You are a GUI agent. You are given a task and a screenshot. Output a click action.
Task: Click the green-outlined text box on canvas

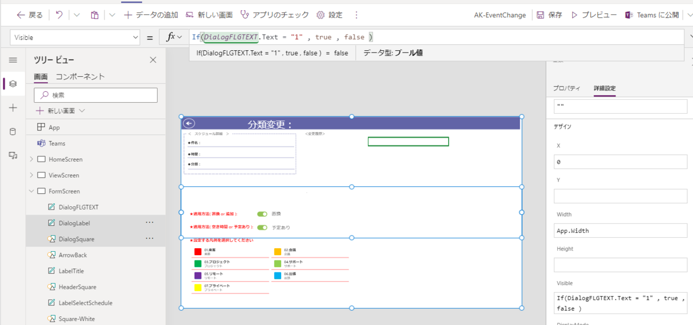click(408, 141)
